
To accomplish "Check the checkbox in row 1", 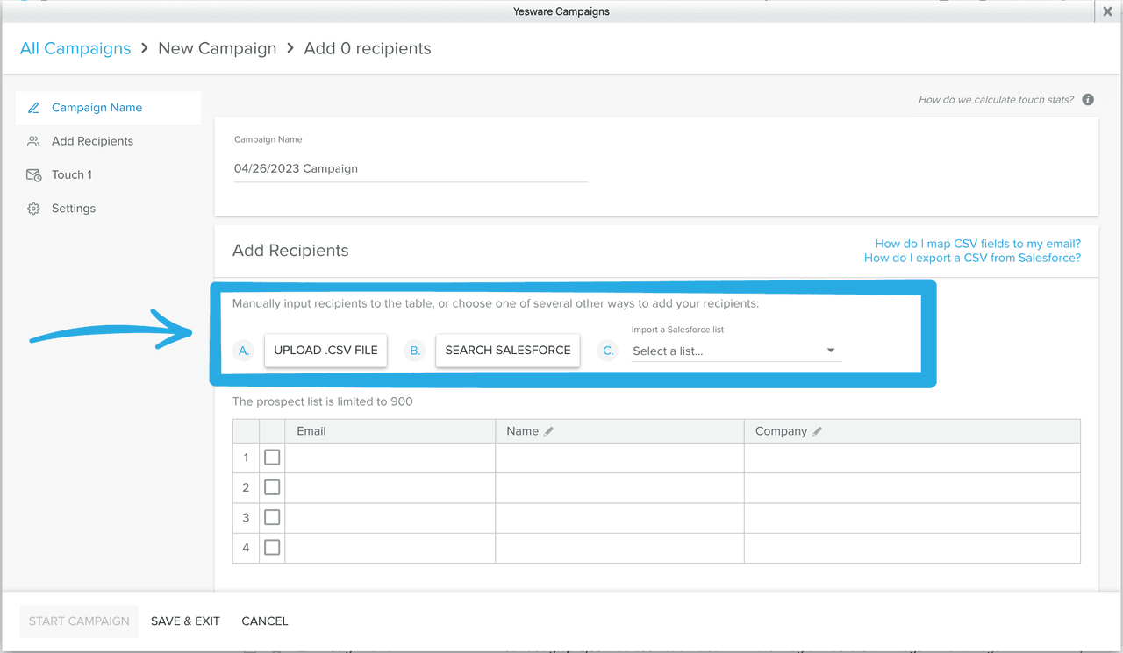I will click(272, 458).
